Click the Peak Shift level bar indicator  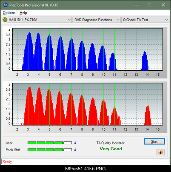point(50,150)
